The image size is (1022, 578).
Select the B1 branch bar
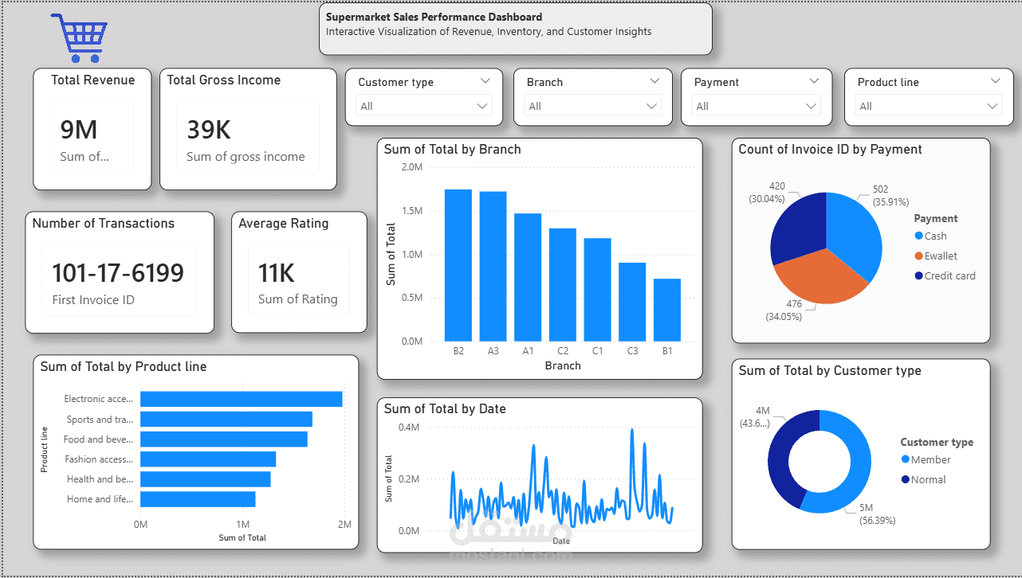tap(667, 310)
